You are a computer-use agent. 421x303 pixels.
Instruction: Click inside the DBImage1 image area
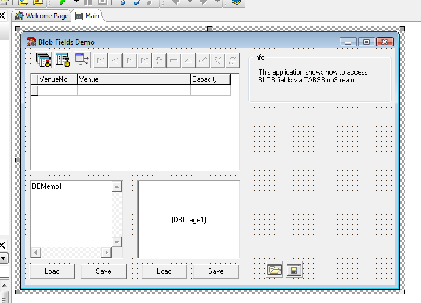click(x=189, y=219)
